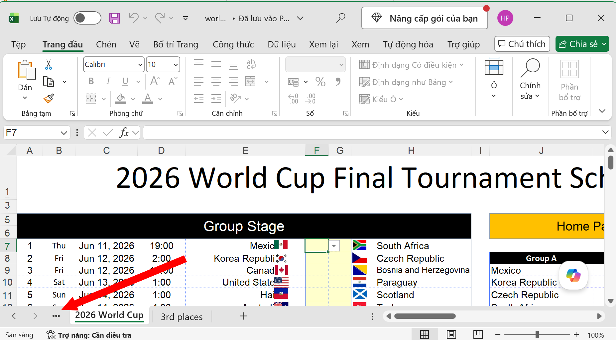Collapse the ribbon with the chevron

coord(602,111)
